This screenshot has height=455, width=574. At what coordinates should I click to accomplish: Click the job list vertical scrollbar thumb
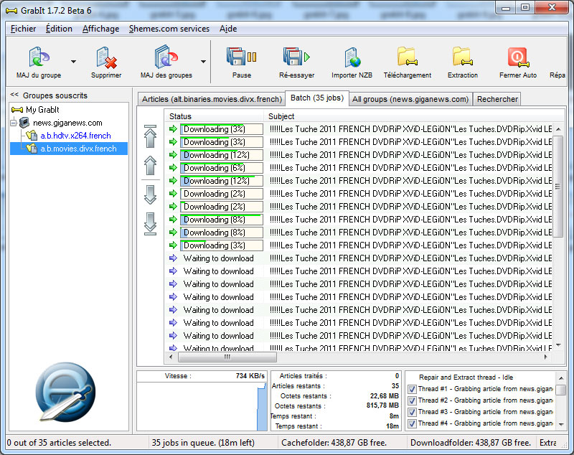558,187
